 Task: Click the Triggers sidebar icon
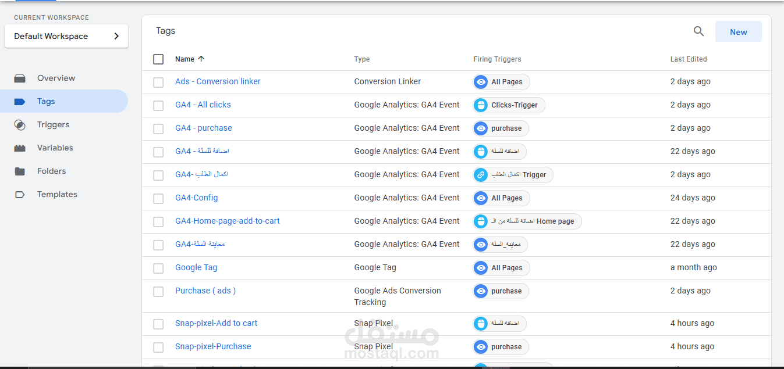(20, 124)
